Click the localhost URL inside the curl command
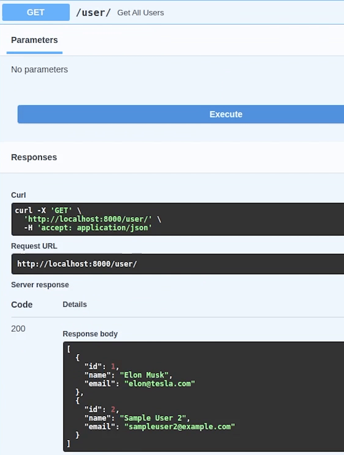Screen dimensions: 344x455 [x=88, y=219]
